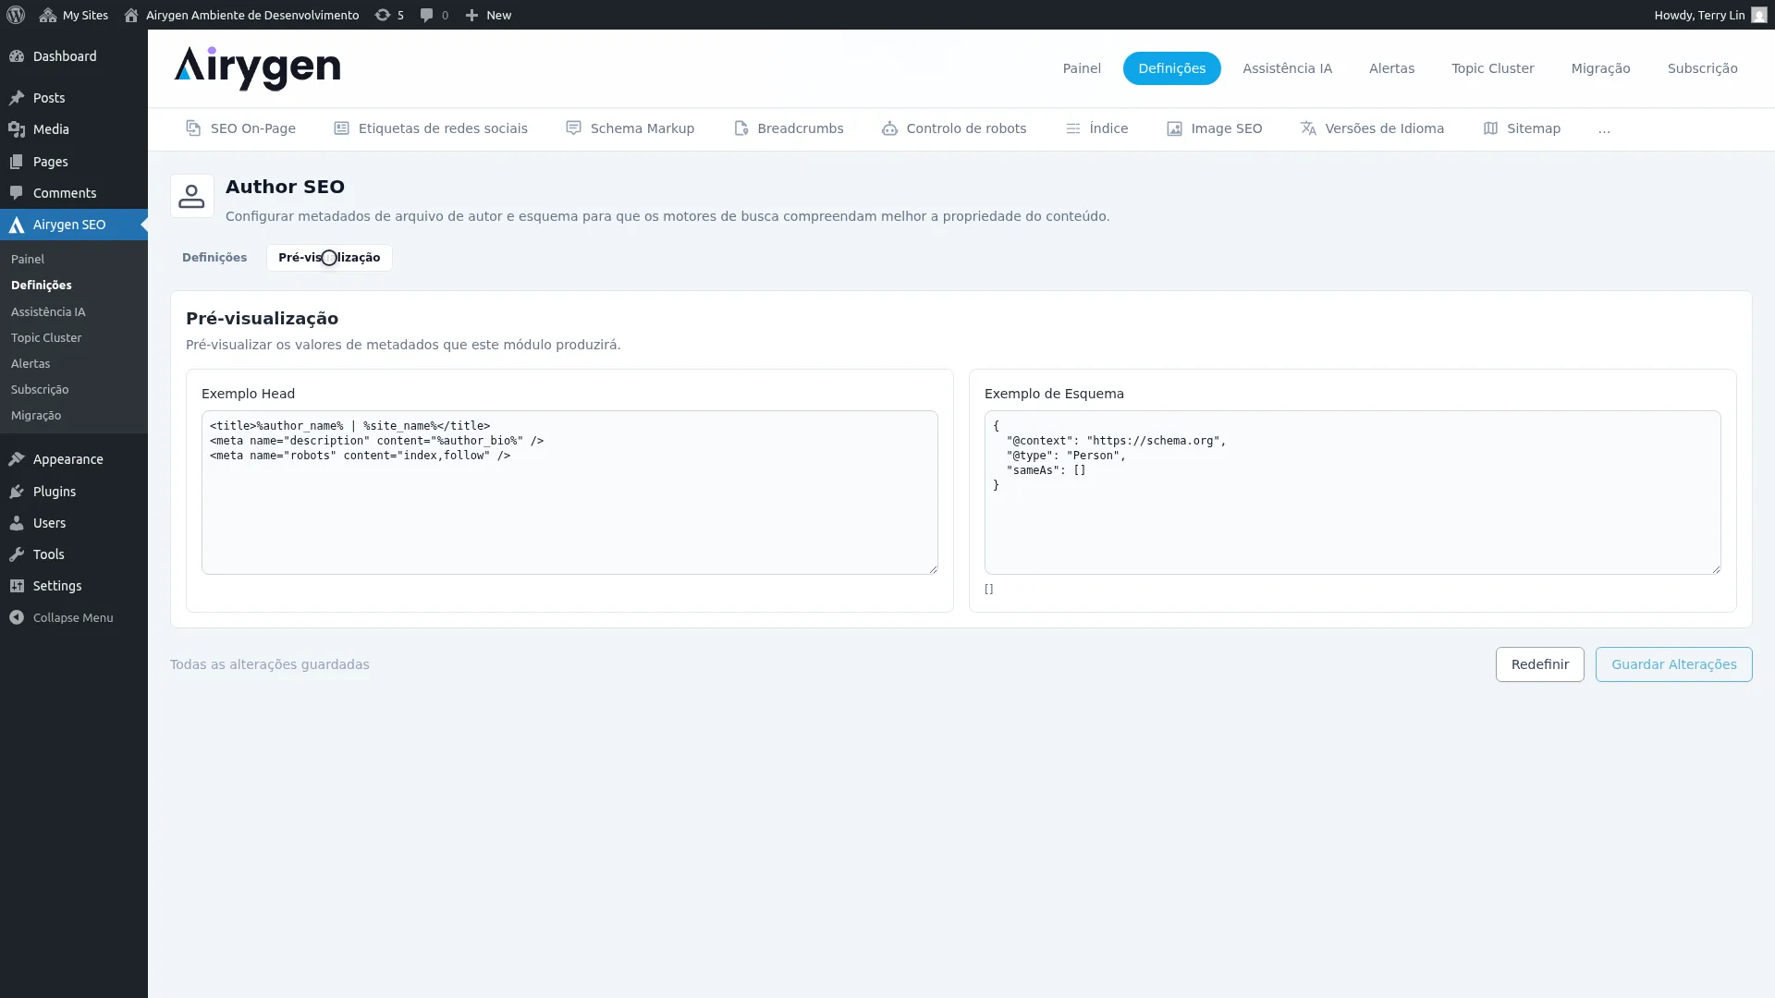Click inside the Exemplo Head code textarea
The image size is (1775, 998).
569,493
